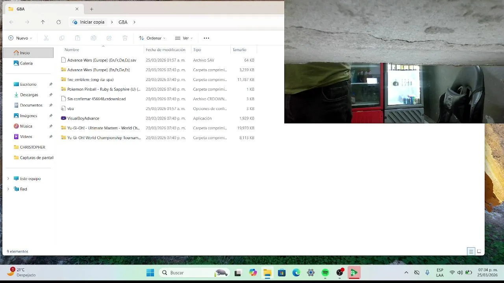
Task: Refresh the GBA folder view
Action: coord(59,22)
